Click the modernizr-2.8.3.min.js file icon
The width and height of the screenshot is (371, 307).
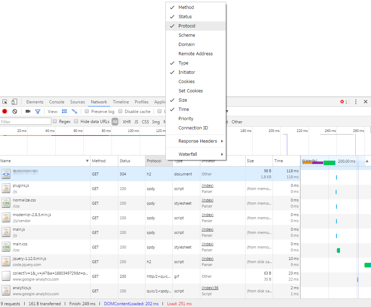6,218
